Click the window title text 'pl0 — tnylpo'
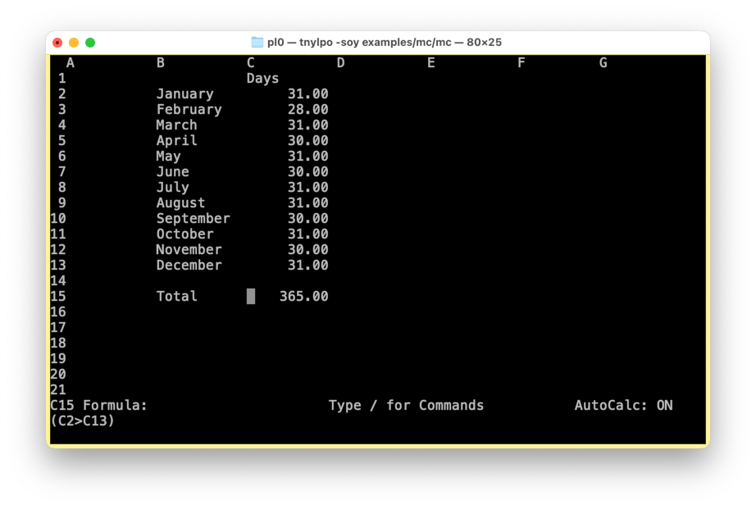 300,43
